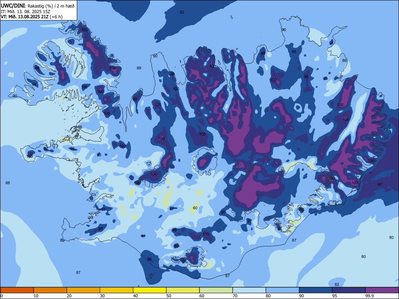The image size is (399, 299).
Task: Click the 'VT: Mið. 13.08.2025 21Z' valid time
Action: (x=25, y=17)
